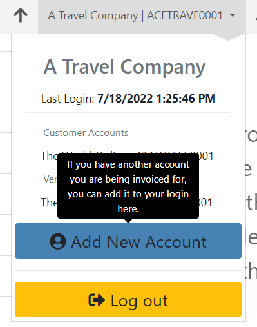This screenshot has height=327, width=257.
Task: Click the black tooltip about adding another account
Action: [x=128, y=186]
